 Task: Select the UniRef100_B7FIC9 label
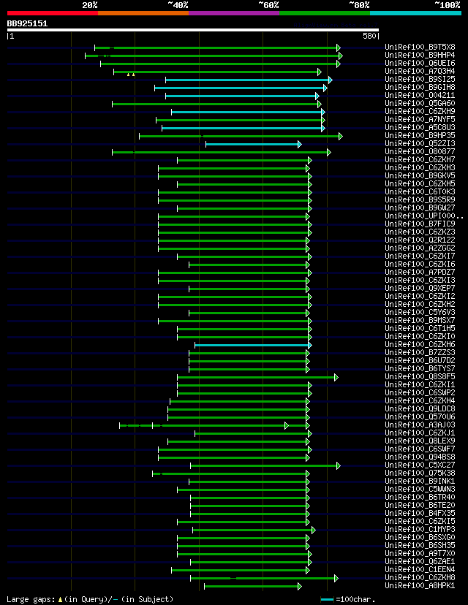pyautogui.click(x=420, y=224)
